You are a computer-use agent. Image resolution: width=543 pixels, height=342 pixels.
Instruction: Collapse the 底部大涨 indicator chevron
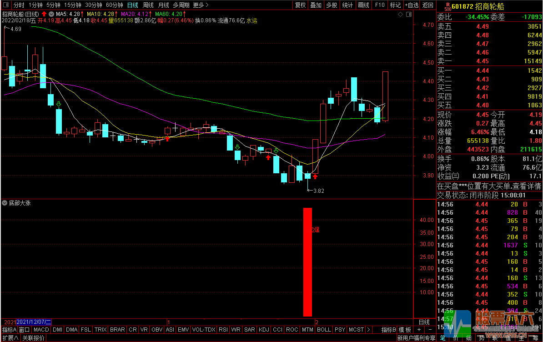click(x=5, y=203)
